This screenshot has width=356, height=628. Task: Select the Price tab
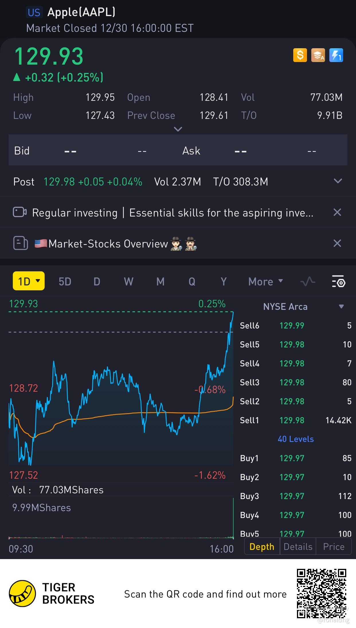(334, 547)
